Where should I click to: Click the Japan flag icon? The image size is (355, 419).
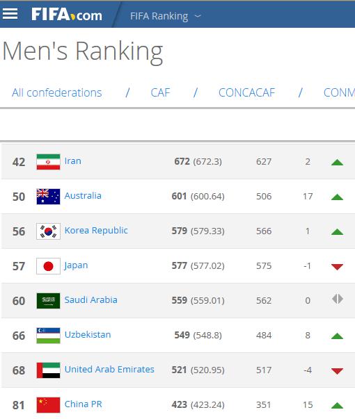48,266
